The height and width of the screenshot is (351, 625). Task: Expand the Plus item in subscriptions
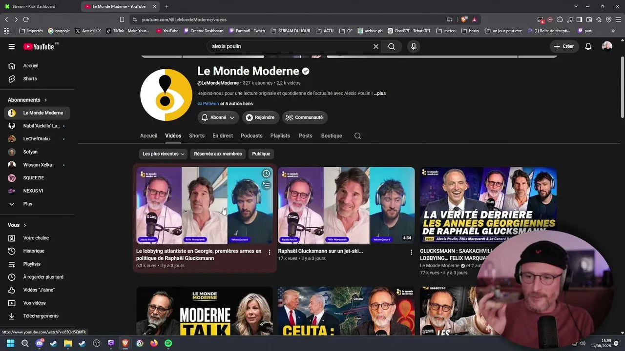click(37, 204)
